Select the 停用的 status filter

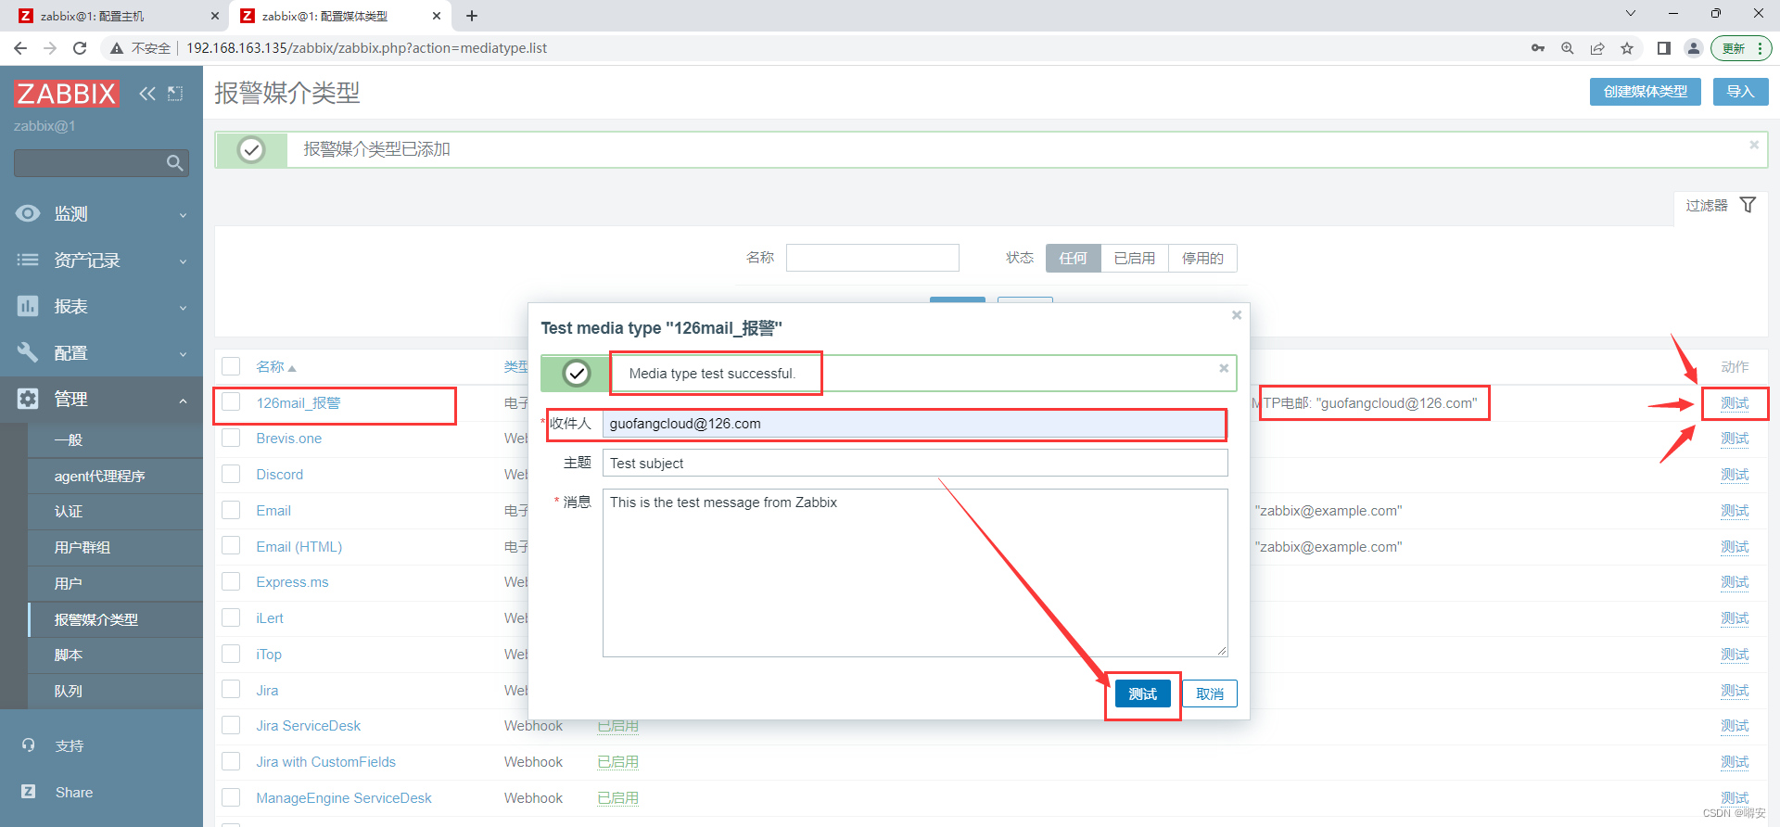(x=1202, y=258)
